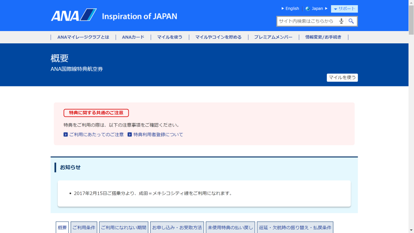Click the マイルを使う button
Screen dimensions: 414x233
[342, 78]
